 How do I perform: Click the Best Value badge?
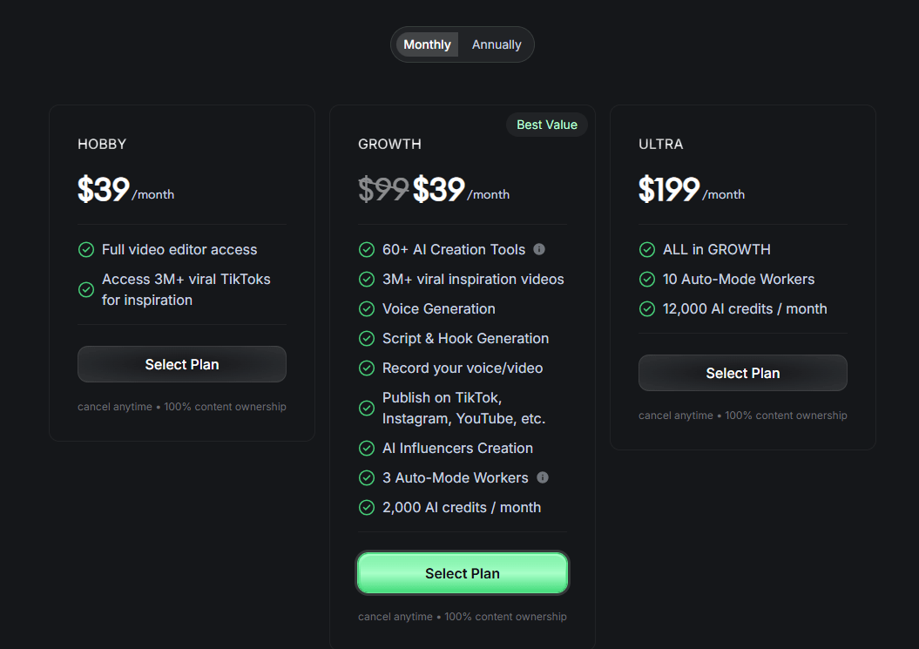tap(546, 125)
